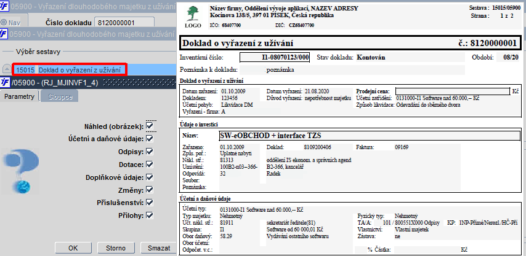Click the Dokladem value 123456
The width and height of the screenshot is (526, 256).
[x=229, y=98]
